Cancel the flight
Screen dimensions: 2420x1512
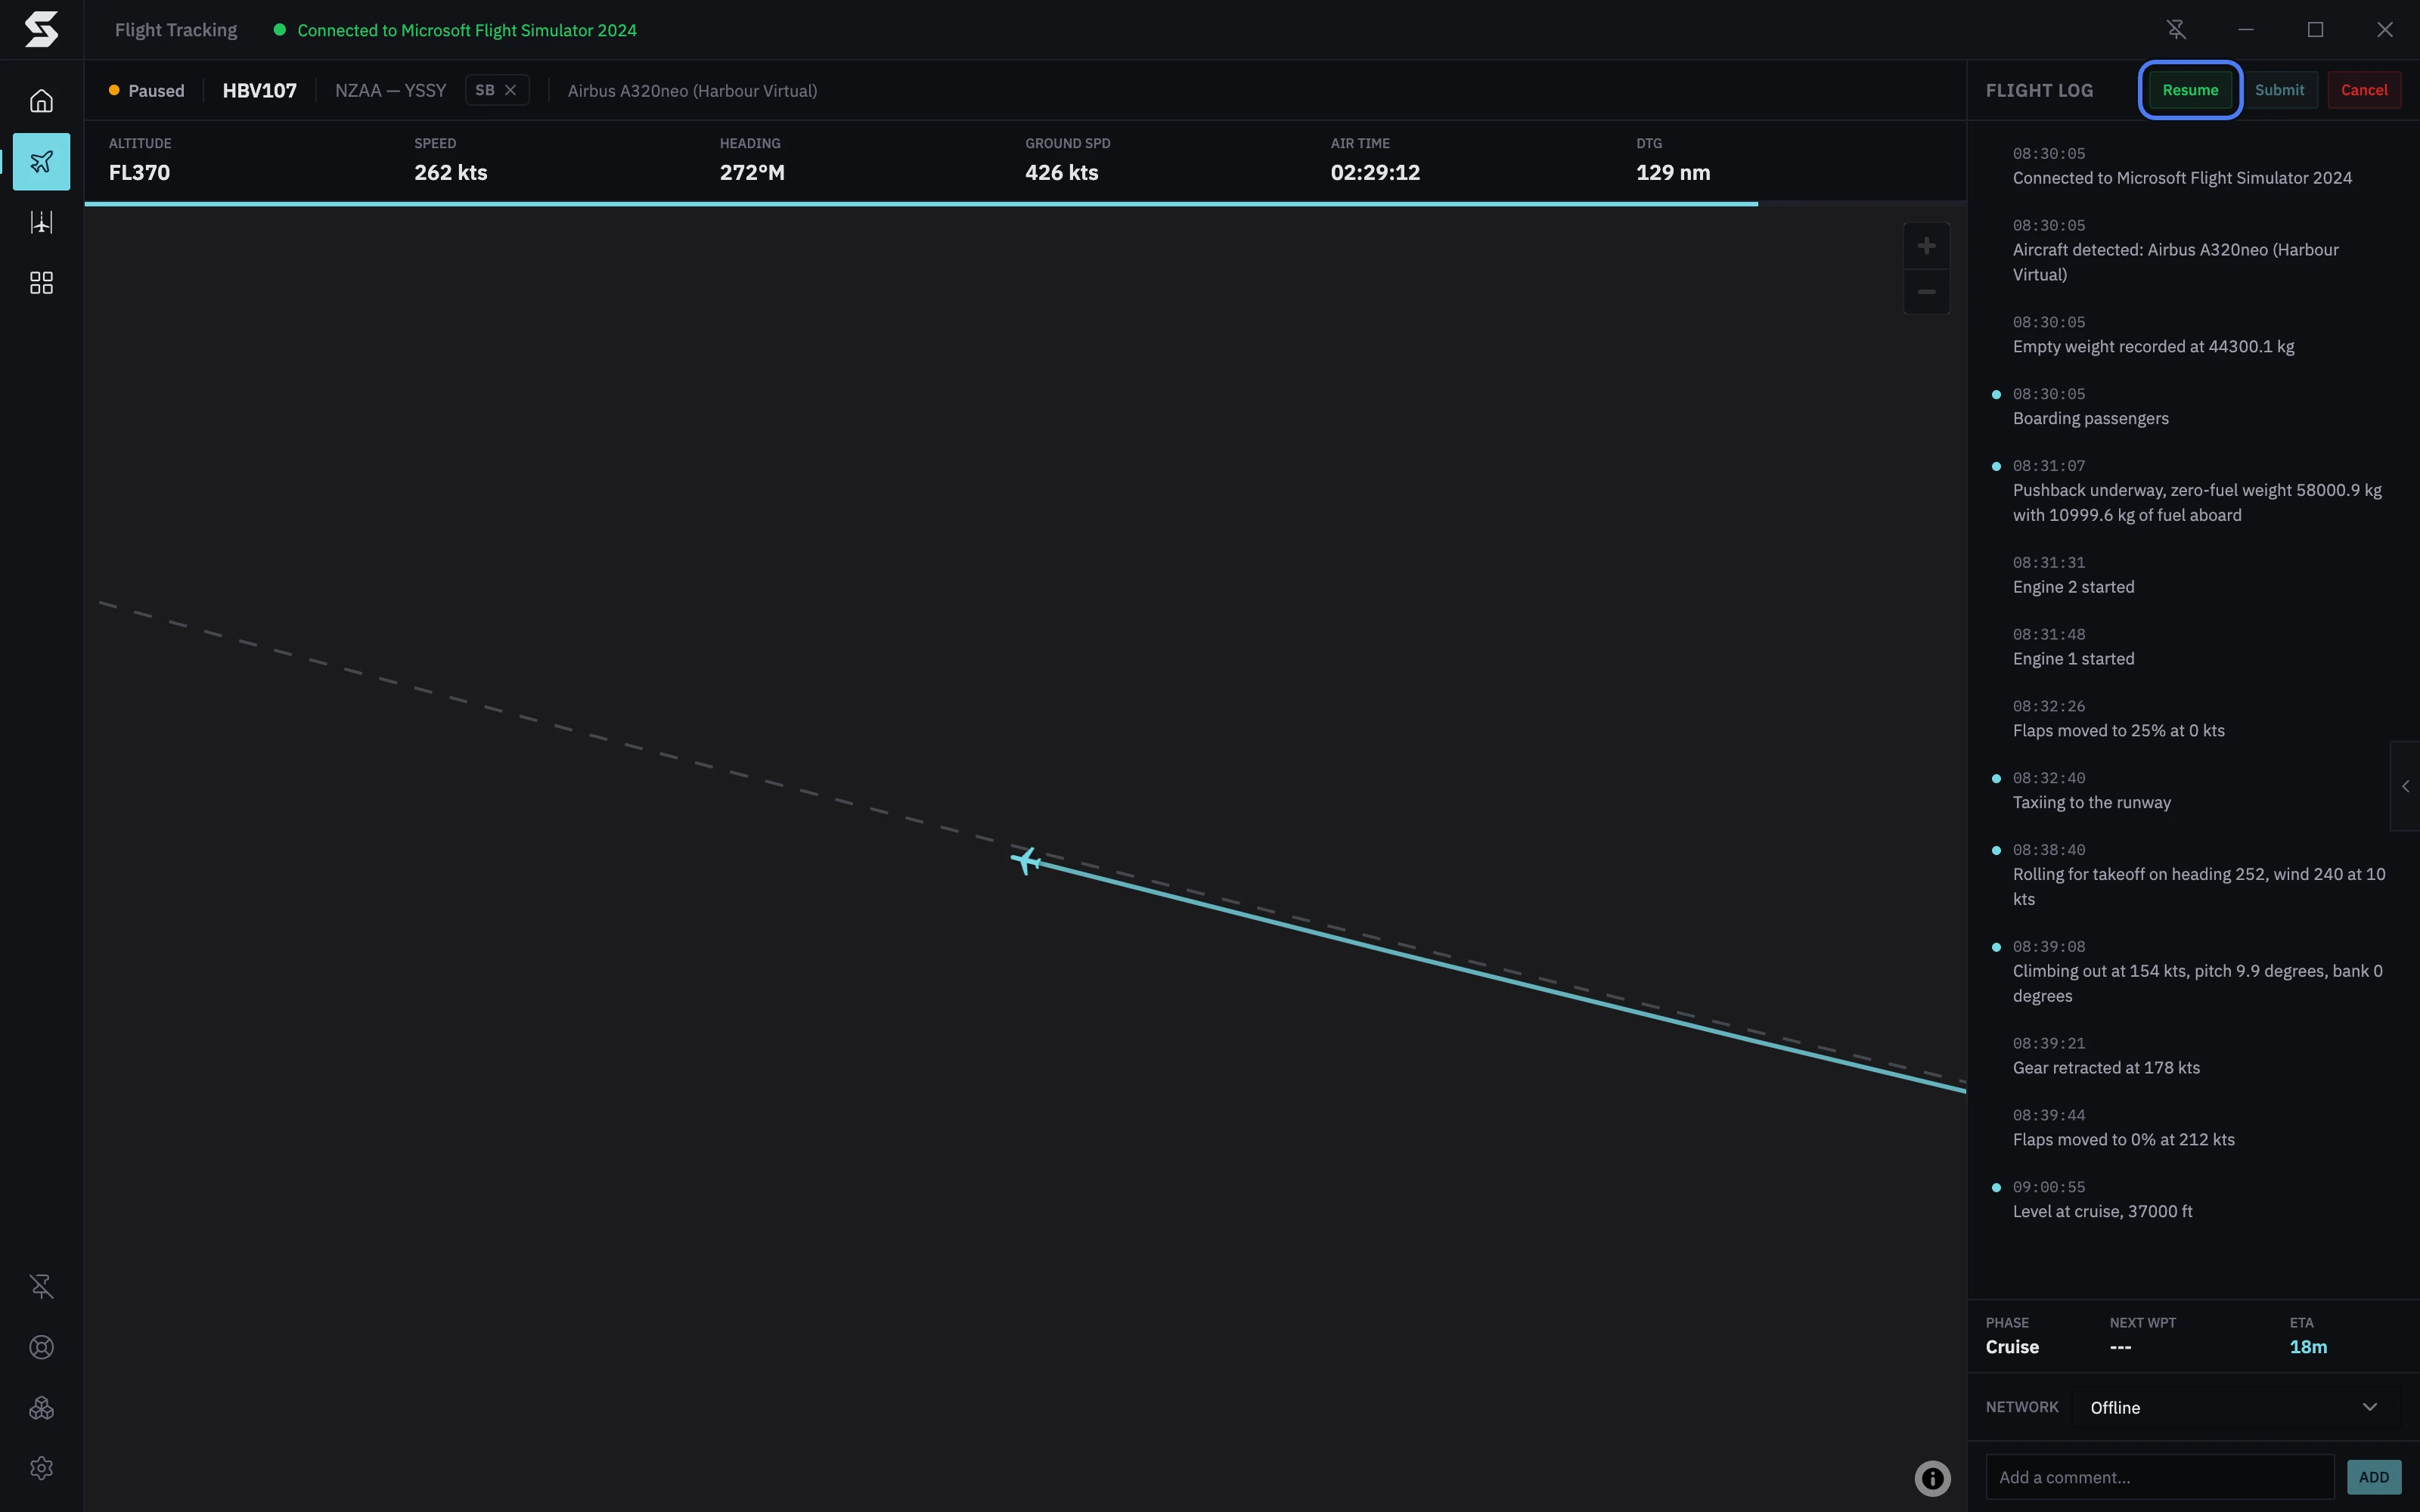tap(2364, 90)
